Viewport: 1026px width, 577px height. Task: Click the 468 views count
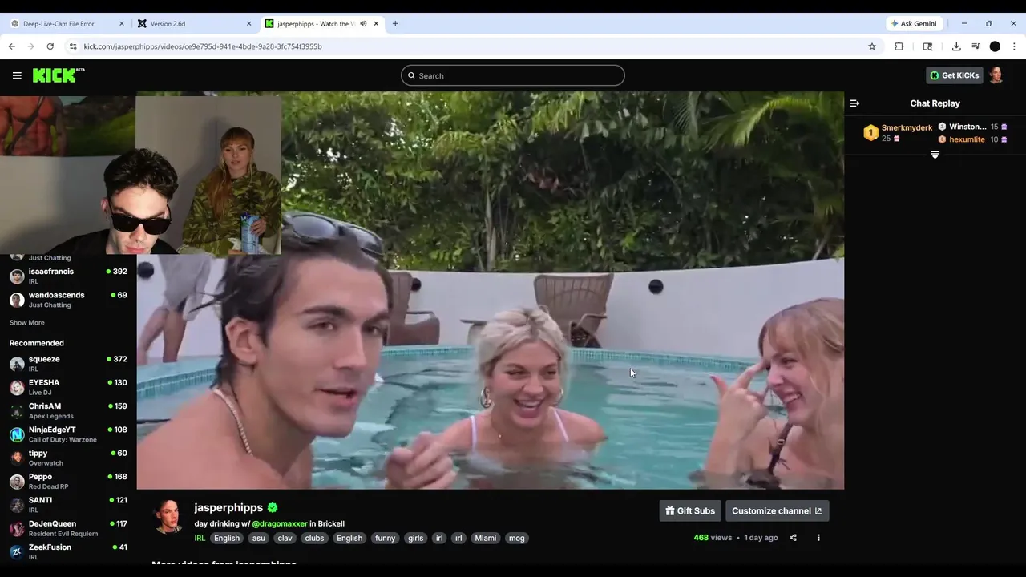713,538
